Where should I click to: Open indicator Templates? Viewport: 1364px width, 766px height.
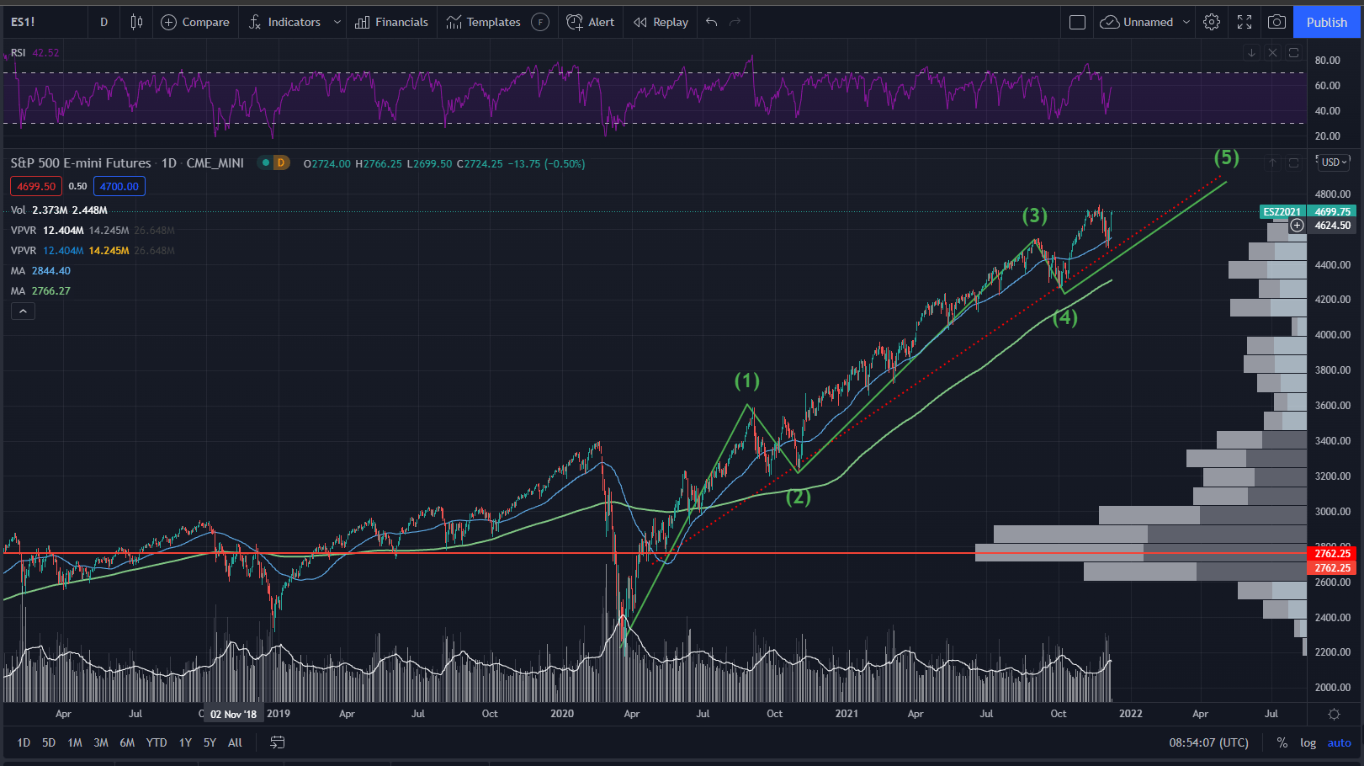click(483, 22)
